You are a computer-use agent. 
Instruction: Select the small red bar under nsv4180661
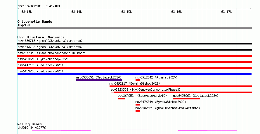138,111
